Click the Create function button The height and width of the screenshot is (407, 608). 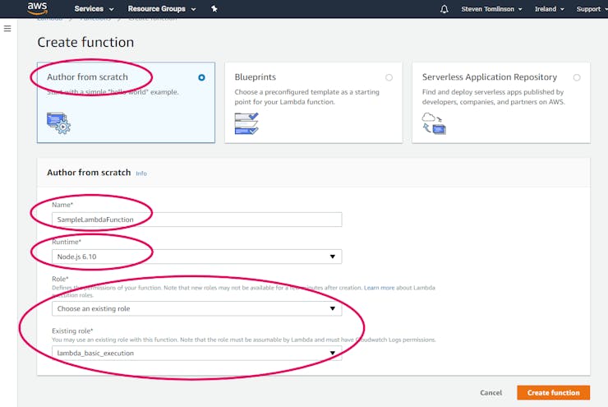click(x=553, y=393)
